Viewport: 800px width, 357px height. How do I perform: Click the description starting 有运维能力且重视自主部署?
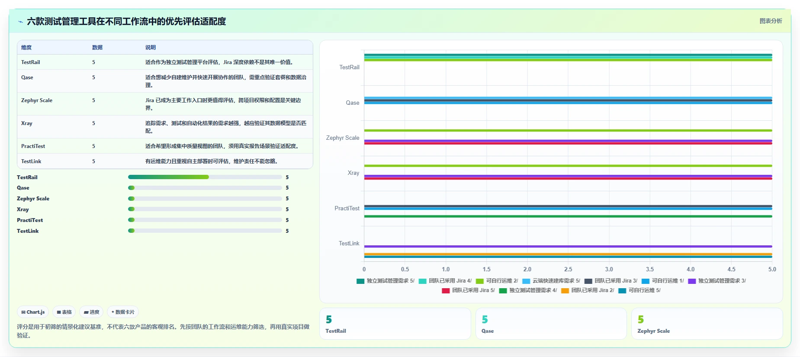pyautogui.click(x=213, y=161)
